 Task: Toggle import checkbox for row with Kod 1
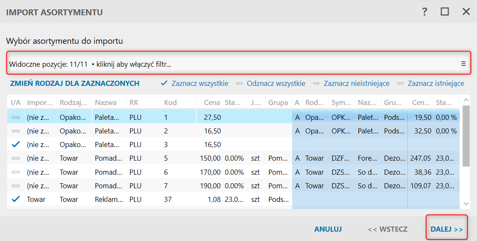coord(16,117)
